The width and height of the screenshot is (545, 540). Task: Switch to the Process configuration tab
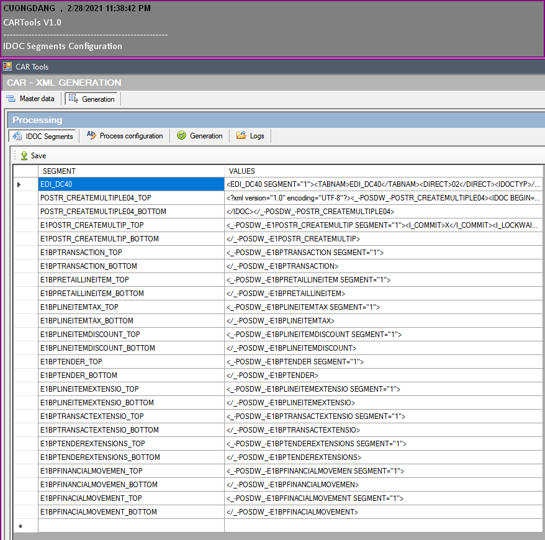click(124, 136)
